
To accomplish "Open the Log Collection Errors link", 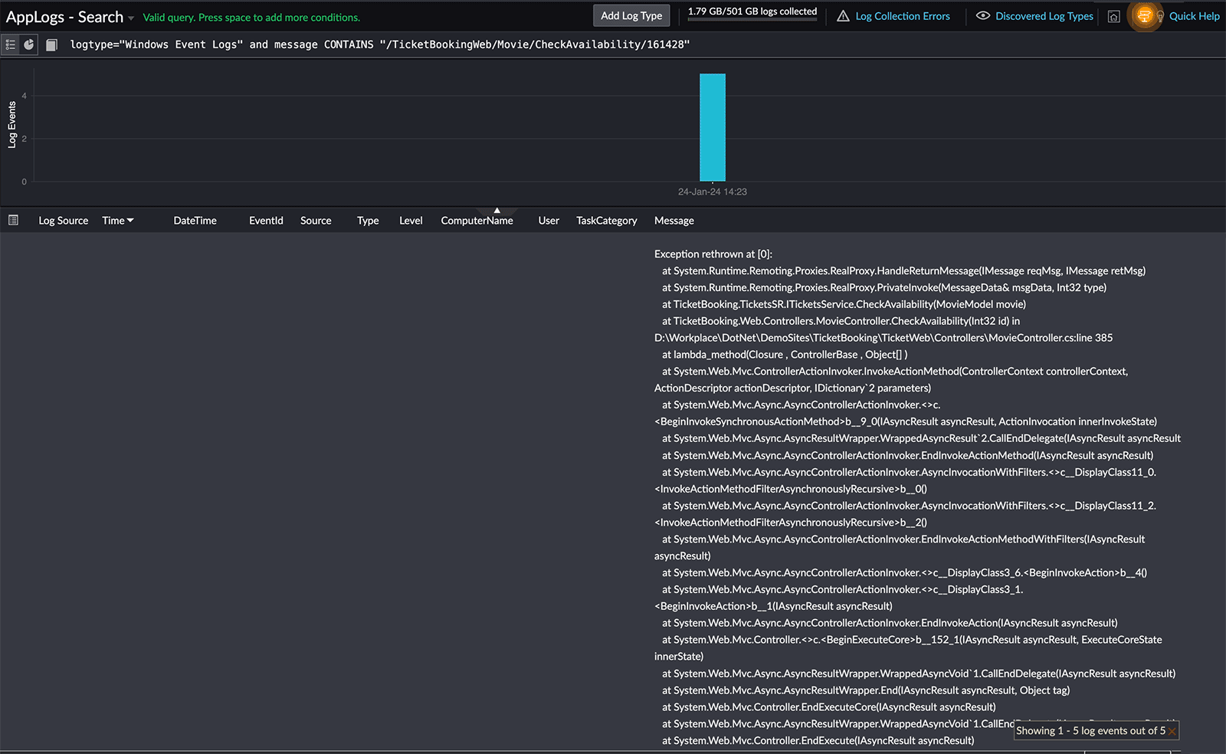I will pyautogui.click(x=902, y=16).
